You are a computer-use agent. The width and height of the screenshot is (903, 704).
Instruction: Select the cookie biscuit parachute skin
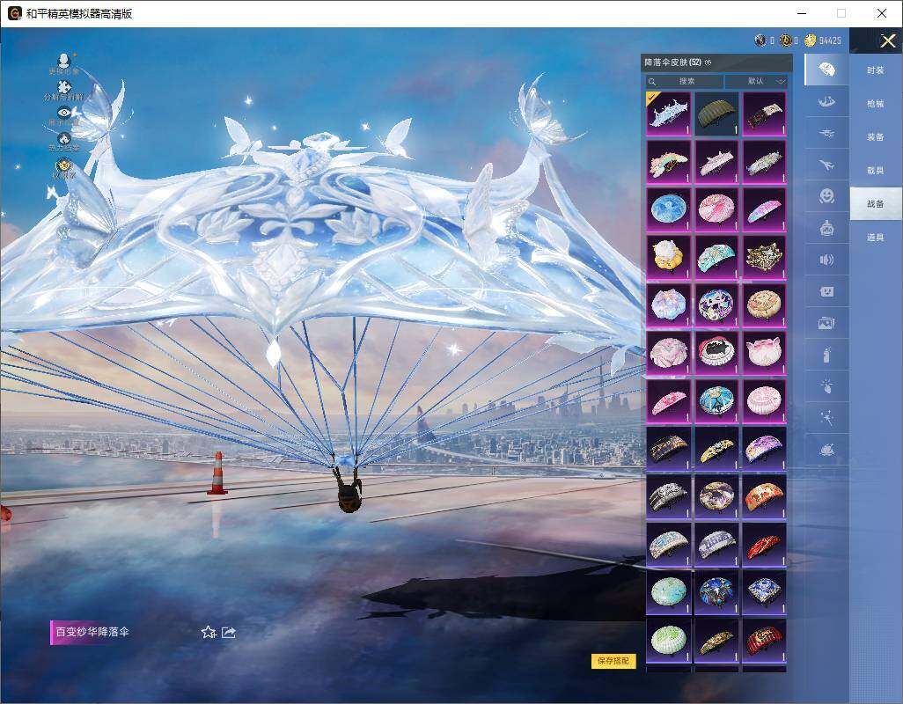pos(764,305)
